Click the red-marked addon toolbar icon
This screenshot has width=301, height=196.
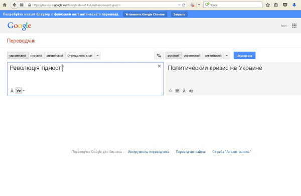pos(192,5)
